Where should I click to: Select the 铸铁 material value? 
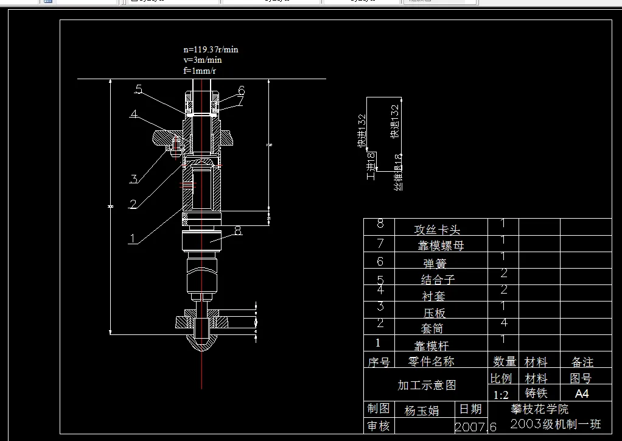click(x=536, y=393)
